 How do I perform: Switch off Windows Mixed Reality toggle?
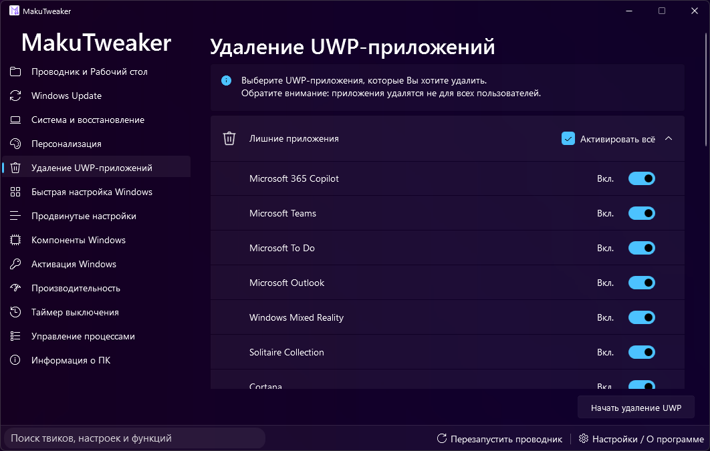tap(642, 317)
